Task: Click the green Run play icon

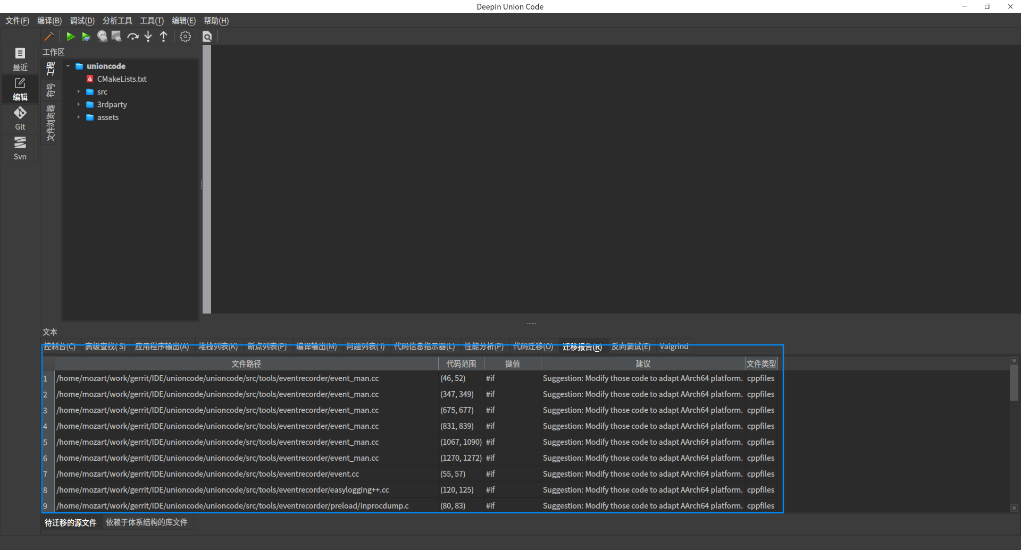Action: coord(70,36)
